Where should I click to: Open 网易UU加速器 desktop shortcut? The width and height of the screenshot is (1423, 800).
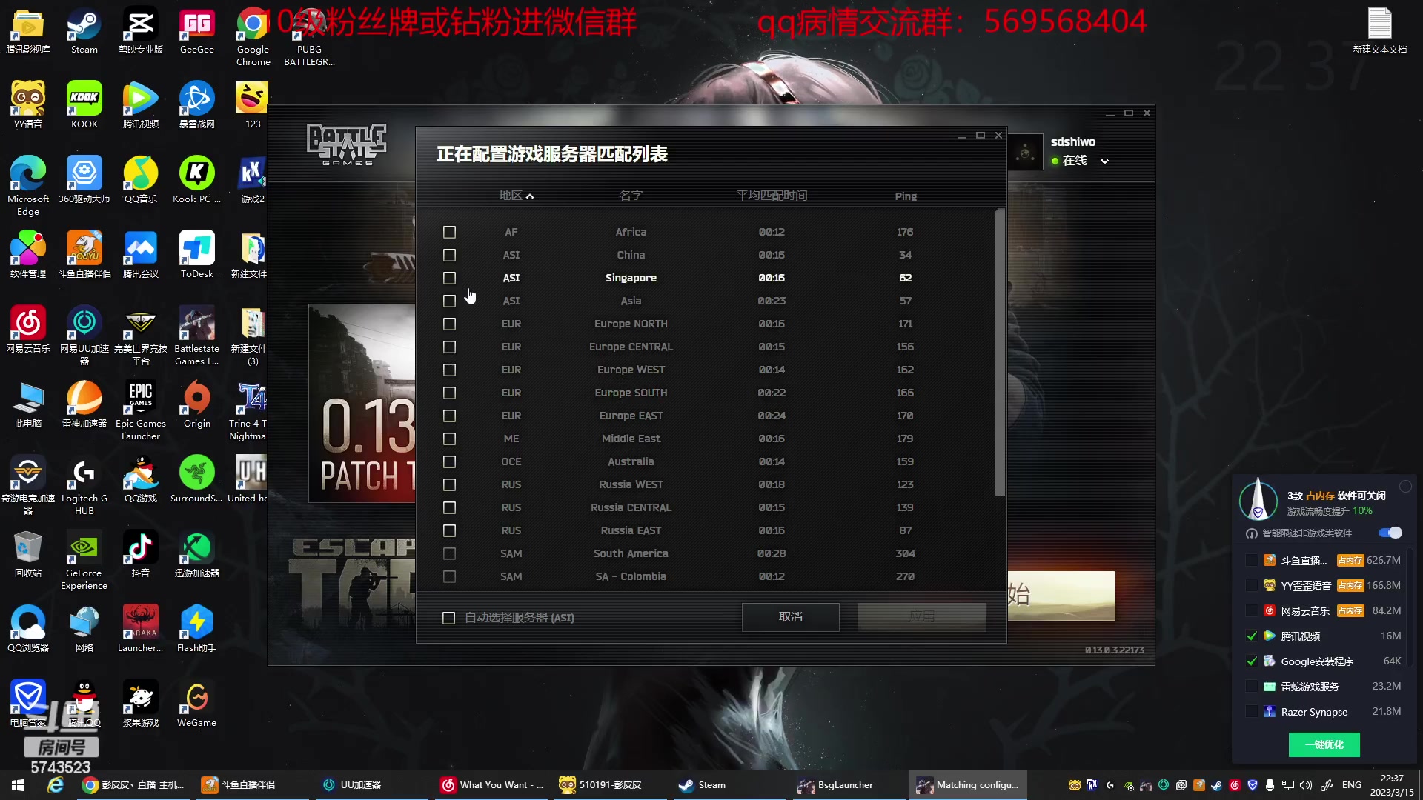click(x=84, y=336)
